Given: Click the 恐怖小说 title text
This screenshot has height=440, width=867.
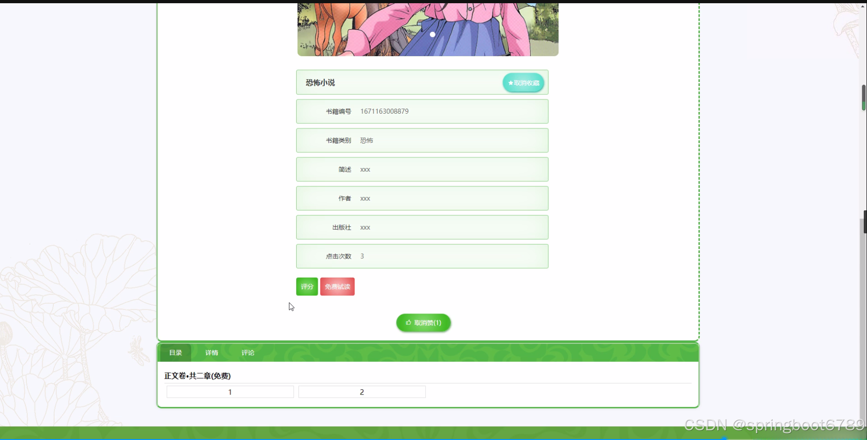Looking at the screenshot, I should pyautogui.click(x=320, y=83).
